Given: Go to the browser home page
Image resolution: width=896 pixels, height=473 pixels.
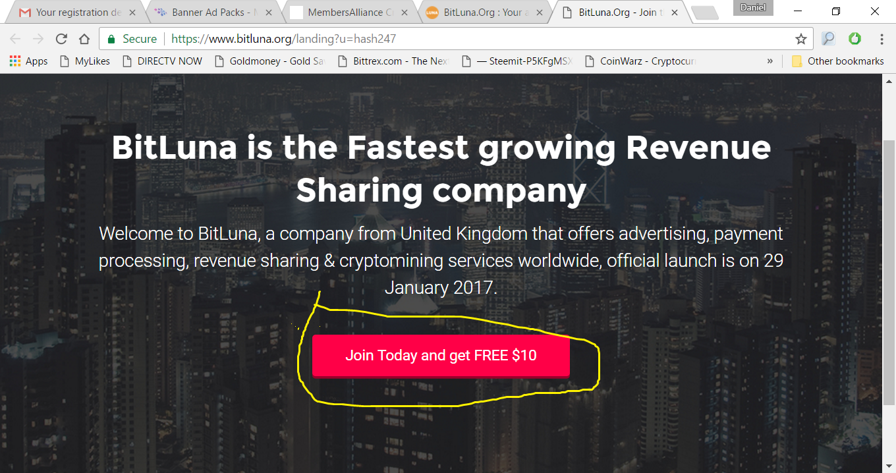Looking at the screenshot, I should [84, 39].
